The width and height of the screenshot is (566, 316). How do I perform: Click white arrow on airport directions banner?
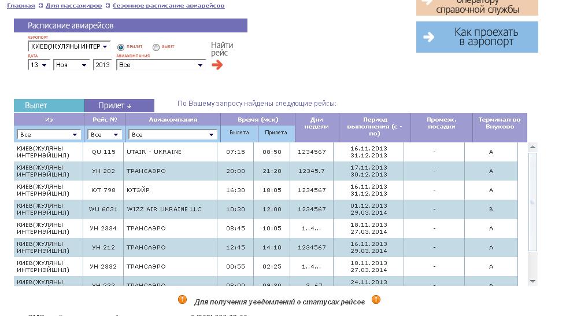pyautogui.click(x=428, y=37)
